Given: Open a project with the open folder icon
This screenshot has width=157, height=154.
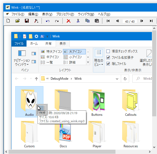Looking at the screenshot, I should pos(17,21).
